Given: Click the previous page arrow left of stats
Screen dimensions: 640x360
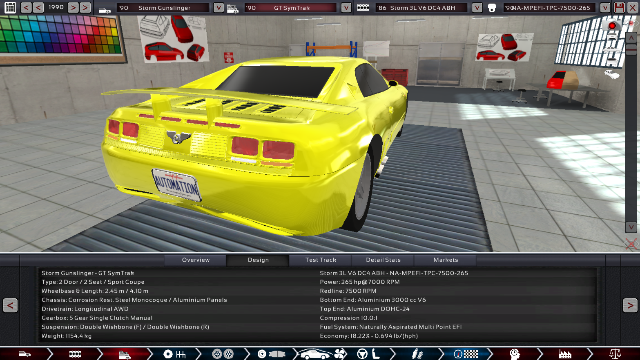Looking at the screenshot, I should (x=10, y=305).
